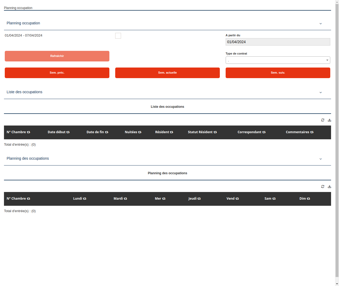
Task: Sort the table by Résident column
Action: [172, 132]
